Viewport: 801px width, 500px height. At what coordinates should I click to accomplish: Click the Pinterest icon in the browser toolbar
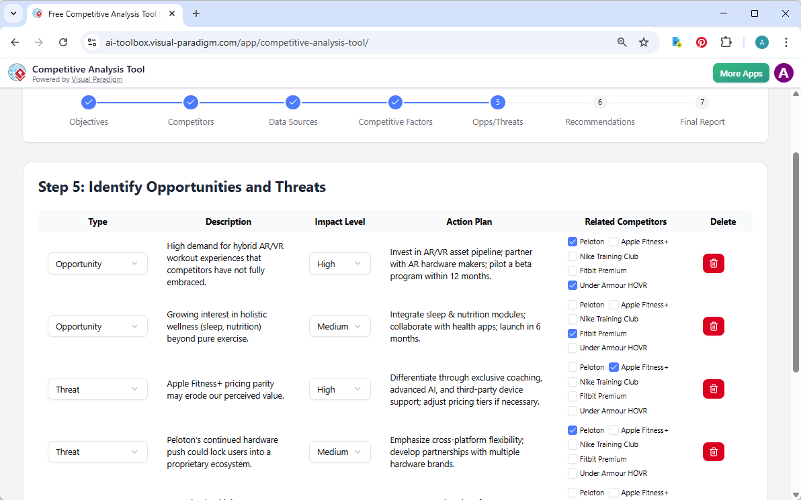click(x=701, y=42)
